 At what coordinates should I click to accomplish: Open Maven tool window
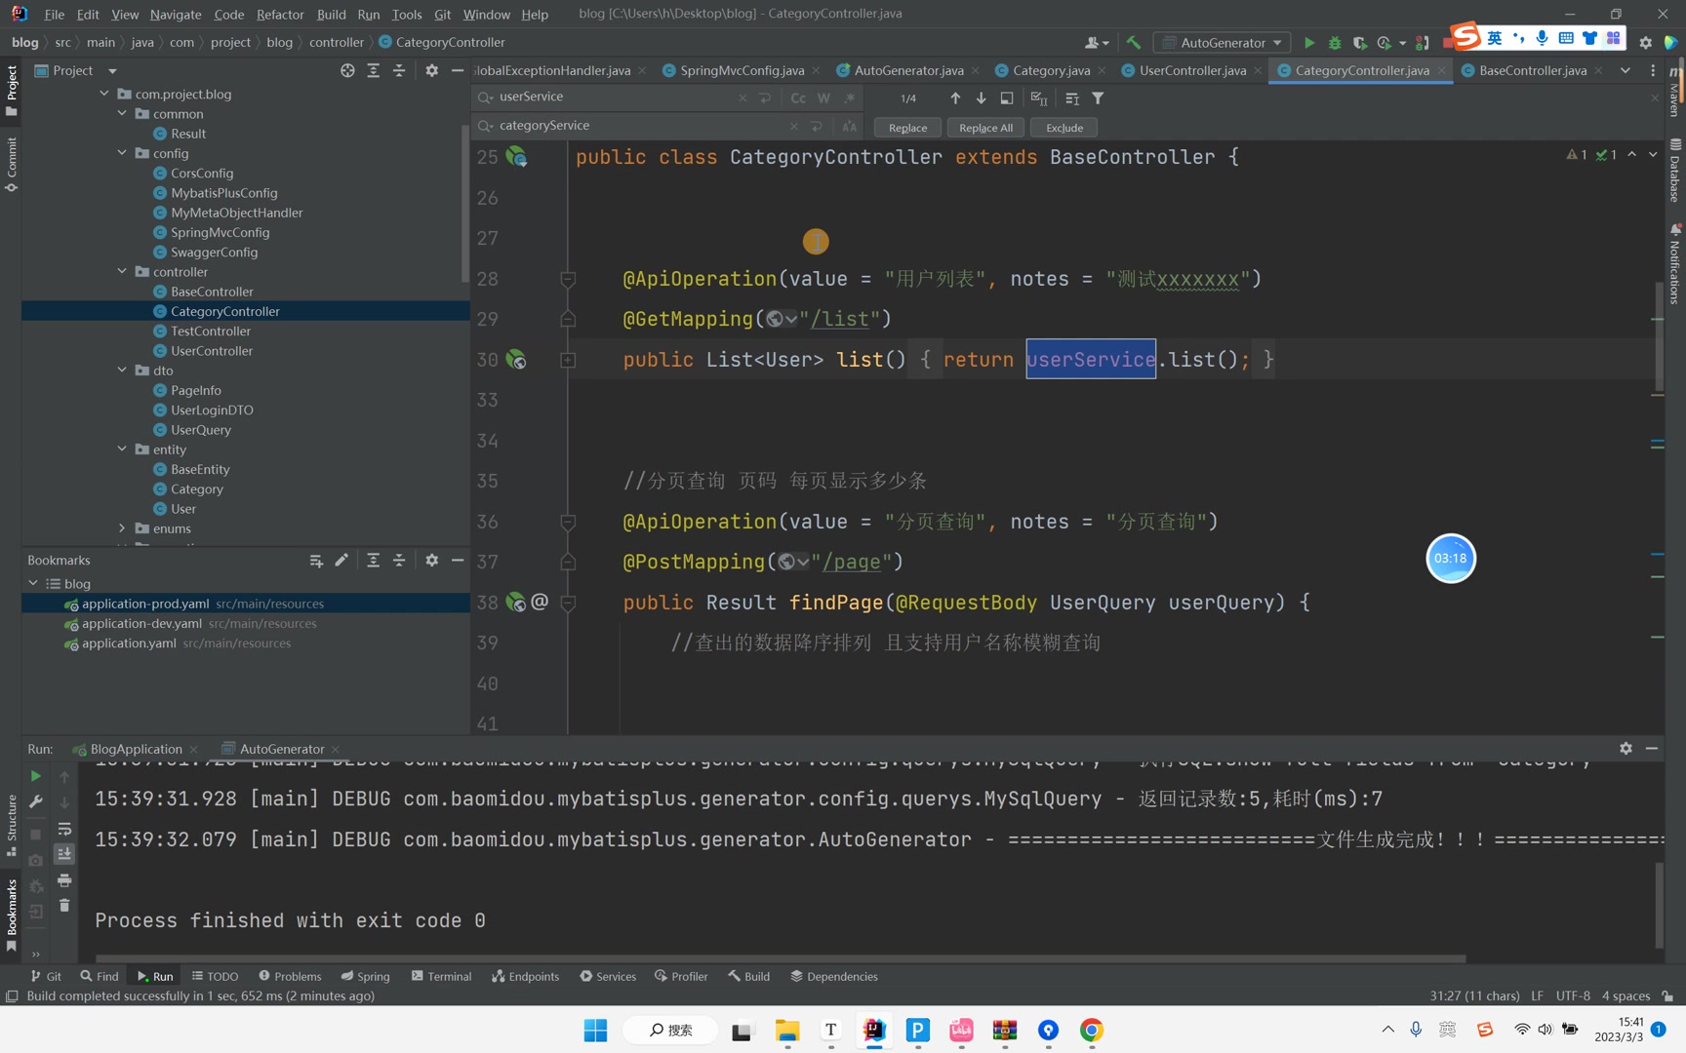[1675, 90]
